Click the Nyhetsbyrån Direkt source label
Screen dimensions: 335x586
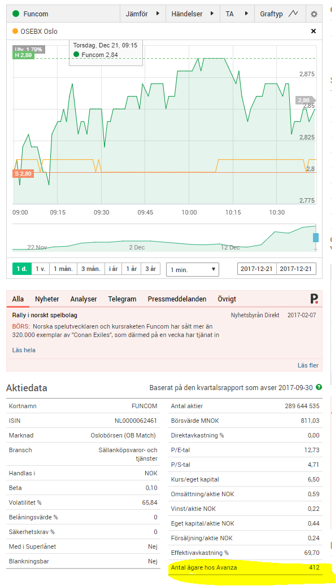tap(255, 315)
